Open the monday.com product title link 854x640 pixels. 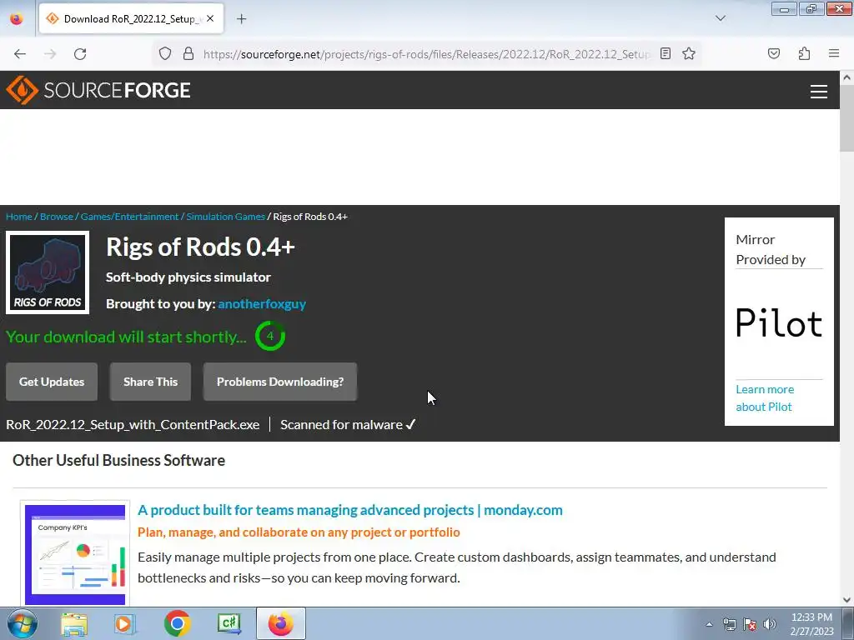(350, 510)
